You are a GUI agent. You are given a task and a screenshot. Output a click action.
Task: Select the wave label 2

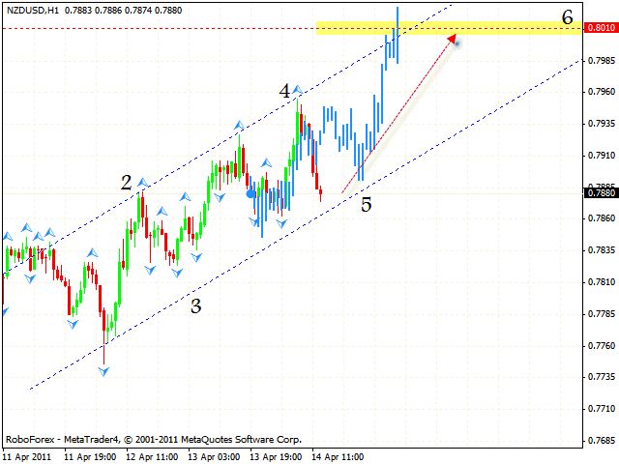tap(126, 182)
